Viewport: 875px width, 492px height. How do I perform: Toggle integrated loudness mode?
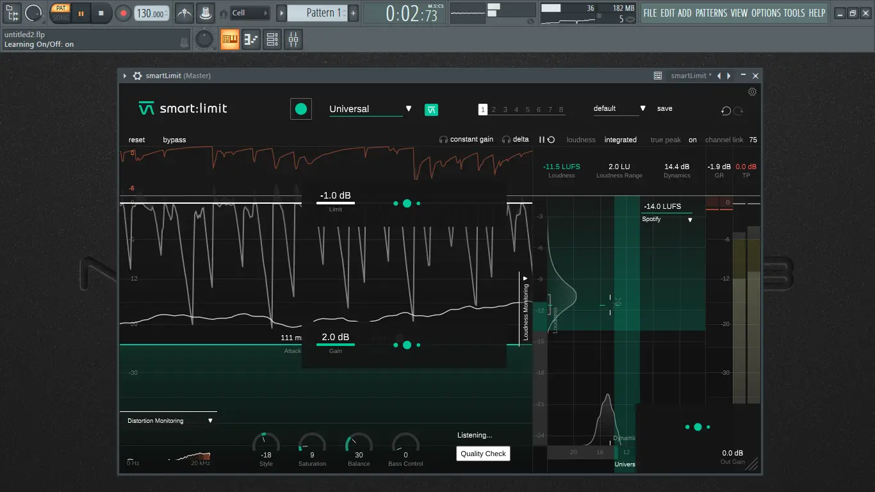tap(621, 140)
